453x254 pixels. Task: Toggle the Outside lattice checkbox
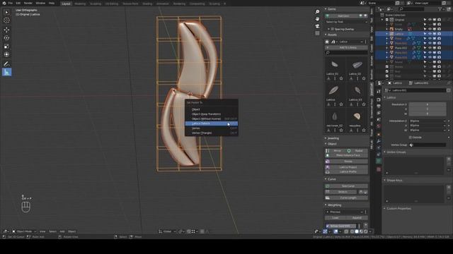pos(411,138)
